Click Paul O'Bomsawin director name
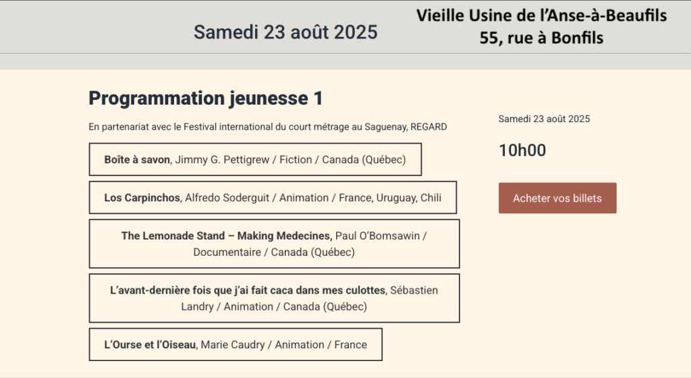 (x=377, y=236)
